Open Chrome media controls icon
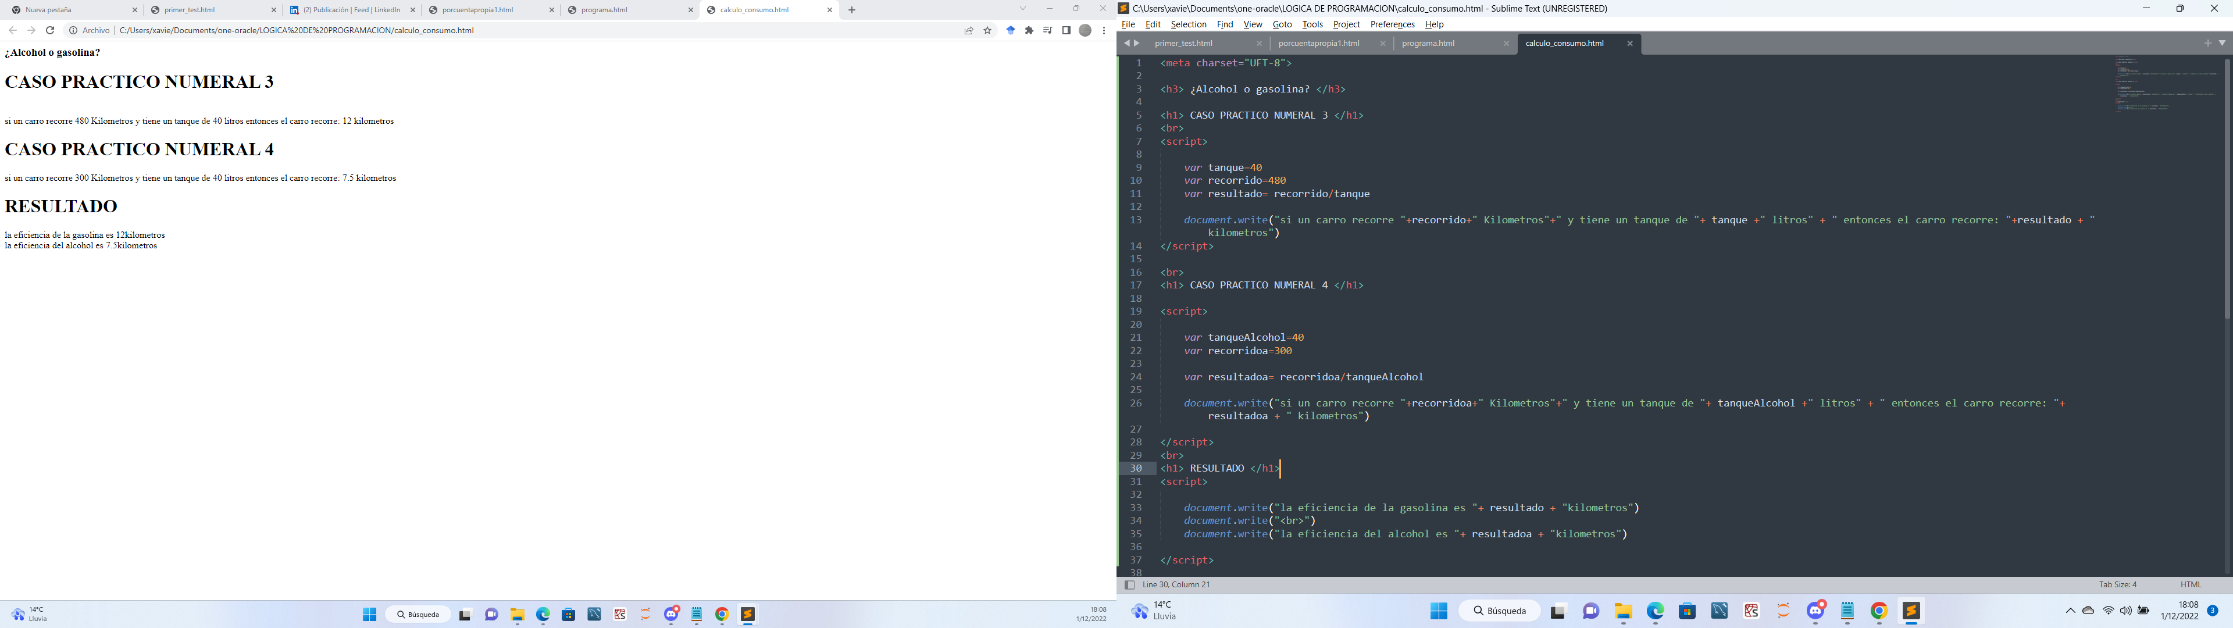 (x=1048, y=30)
